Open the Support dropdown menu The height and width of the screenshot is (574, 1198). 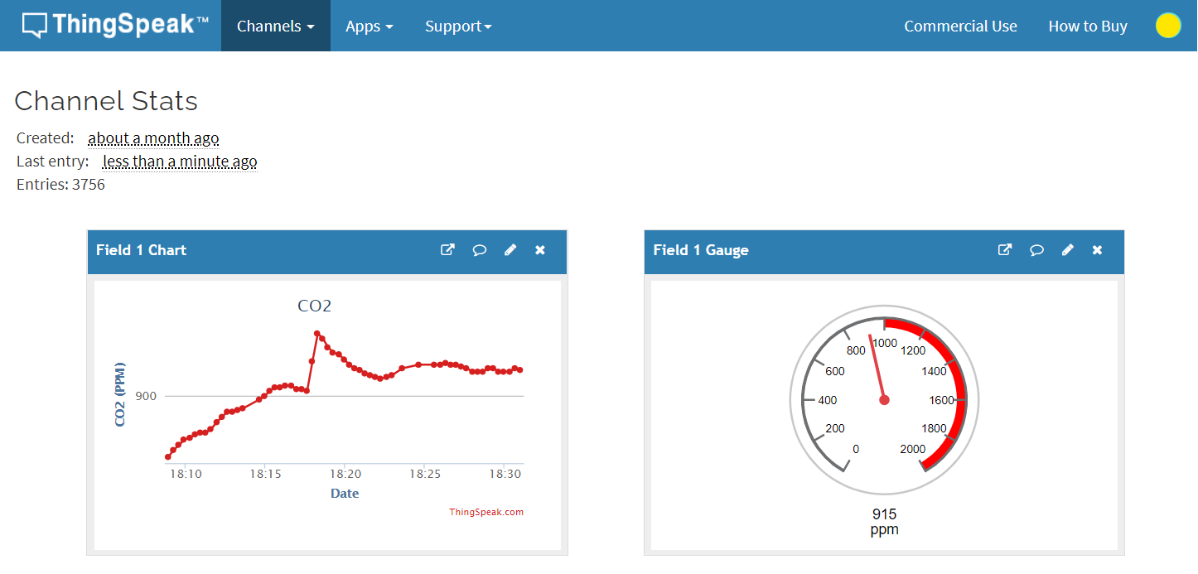coord(458,26)
